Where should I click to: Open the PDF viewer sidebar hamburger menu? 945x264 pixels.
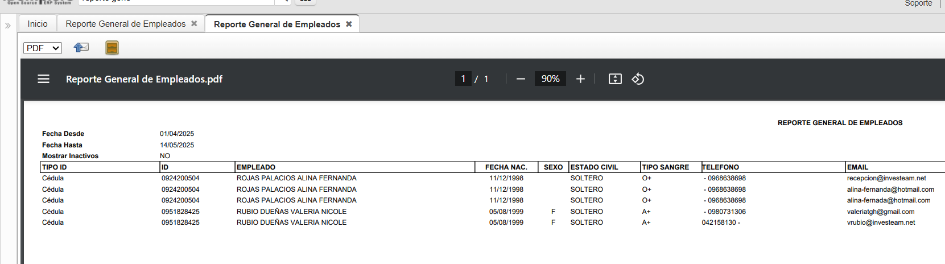[x=44, y=79]
